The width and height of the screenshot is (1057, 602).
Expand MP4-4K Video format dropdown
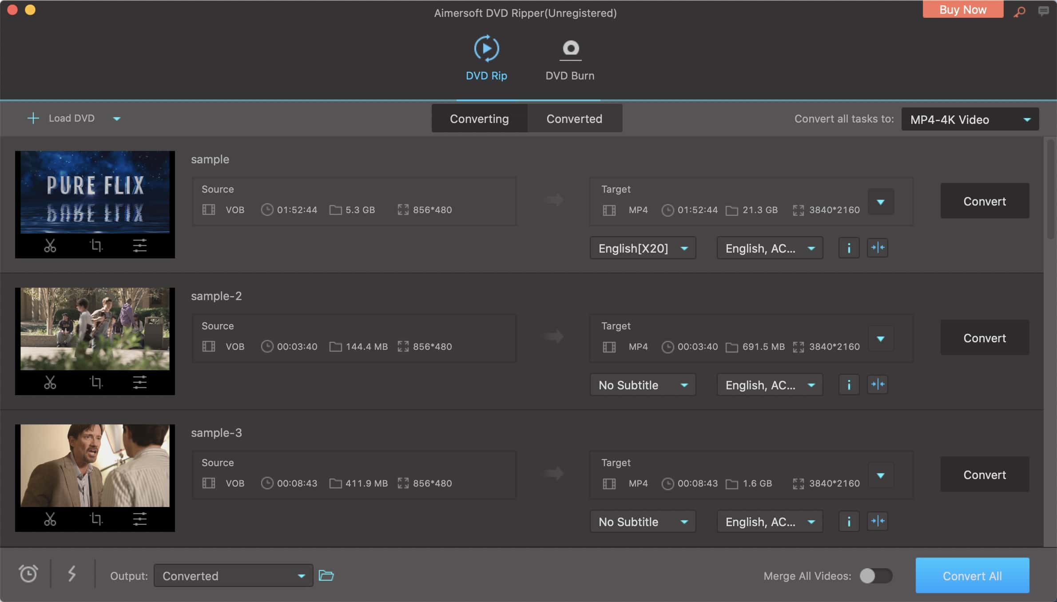tap(970, 119)
